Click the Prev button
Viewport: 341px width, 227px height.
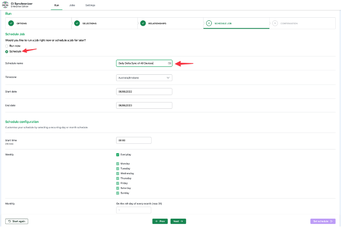click(160, 221)
